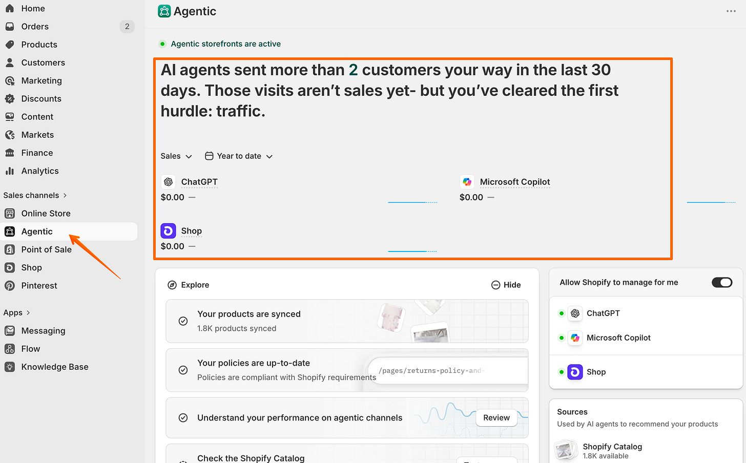Click Shop row in manage panel
The width and height of the screenshot is (746, 463).
(x=646, y=372)
